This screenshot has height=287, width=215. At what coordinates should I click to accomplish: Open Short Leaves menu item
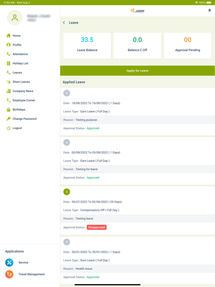(21, 82)
